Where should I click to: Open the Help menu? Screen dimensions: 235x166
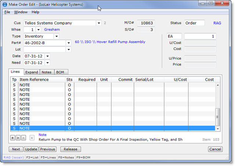(x=35, y=12)
